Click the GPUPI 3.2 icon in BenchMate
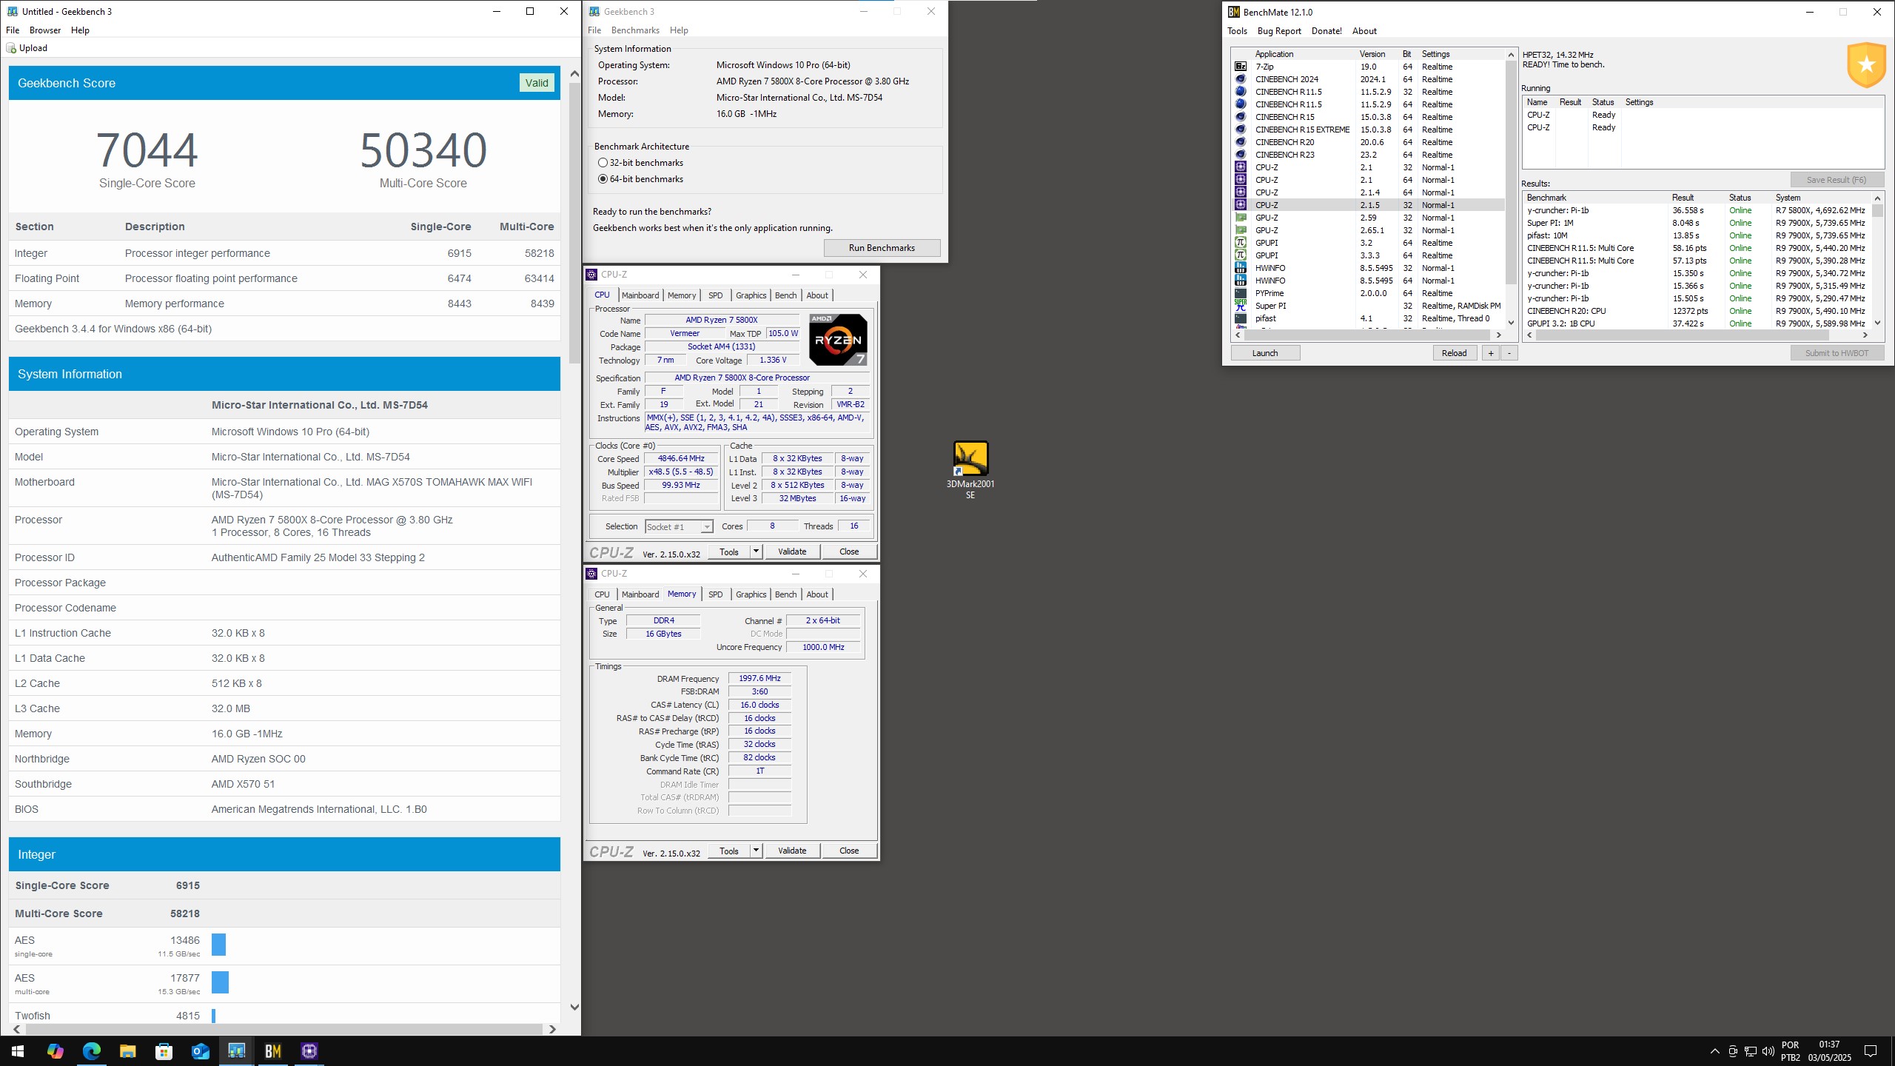Viewport: 1895px width, 1066px height. point(1241,243)
